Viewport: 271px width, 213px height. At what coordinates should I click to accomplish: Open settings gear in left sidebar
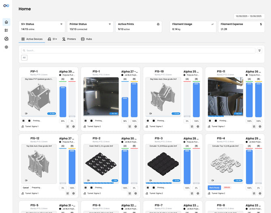point(6,47)
